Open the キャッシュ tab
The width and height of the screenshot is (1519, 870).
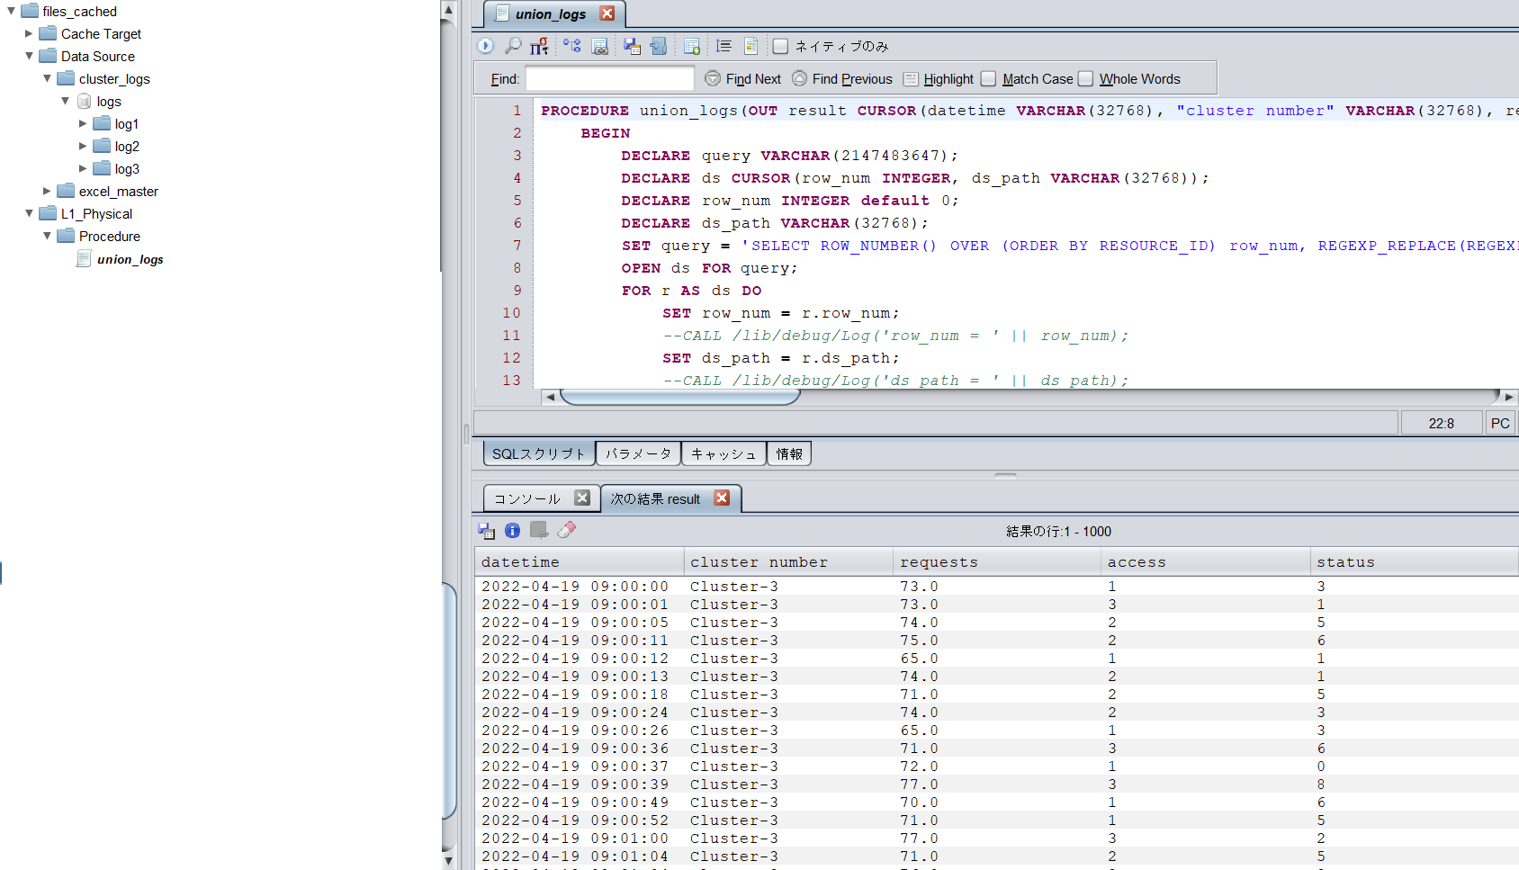pyautogui.click(x=724, y=453)
